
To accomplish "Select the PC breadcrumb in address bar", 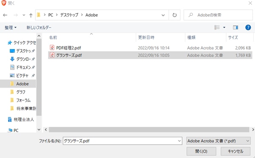I will [x=51, y=15].
